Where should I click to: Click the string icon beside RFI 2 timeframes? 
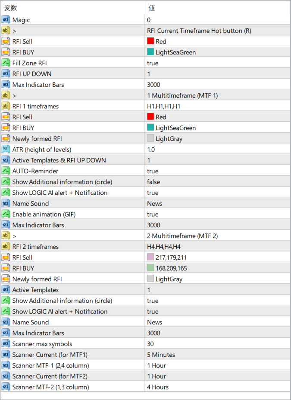click(6, 247)
